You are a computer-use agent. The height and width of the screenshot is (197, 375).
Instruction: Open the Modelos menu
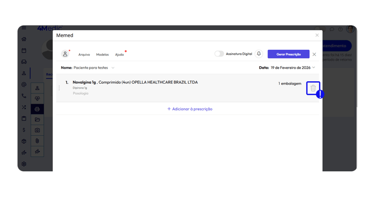(102, 55)
